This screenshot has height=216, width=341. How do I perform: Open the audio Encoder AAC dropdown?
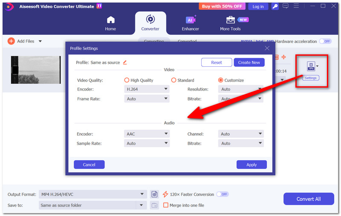pyautogui.click(x=147, y=134)
